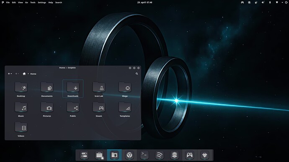Click the highlighted file manager dock icon
This screenshot has width=289, height=162.
pyautogui.click(x=114, y=155)
